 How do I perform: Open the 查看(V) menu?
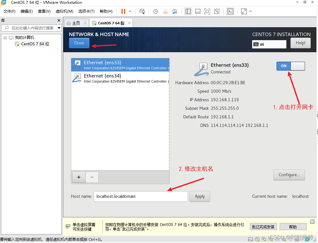coord(44,11)
